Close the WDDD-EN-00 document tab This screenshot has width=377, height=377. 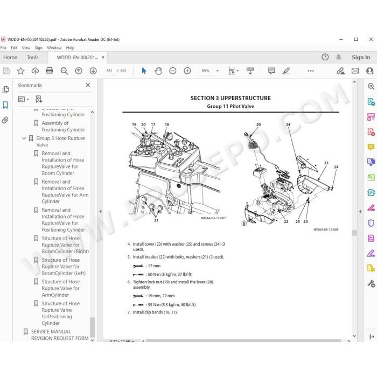point(103,57)
